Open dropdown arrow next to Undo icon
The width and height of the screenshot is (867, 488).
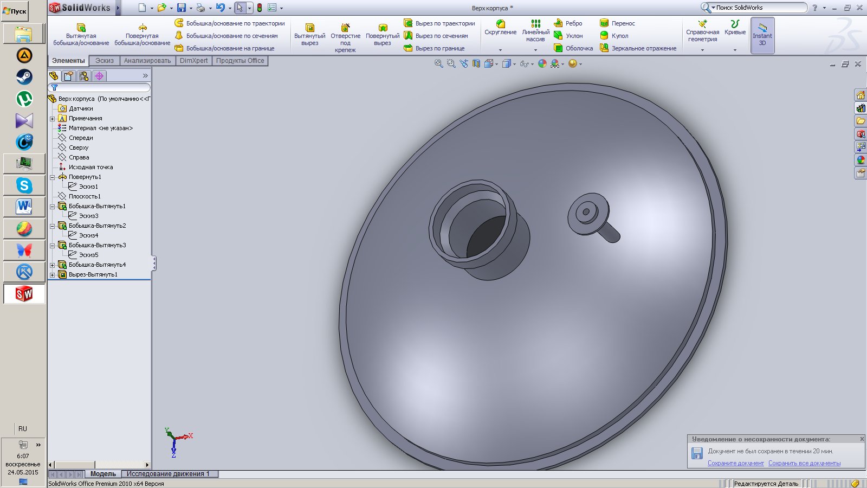pyautogui.click(x=230, y=8)
